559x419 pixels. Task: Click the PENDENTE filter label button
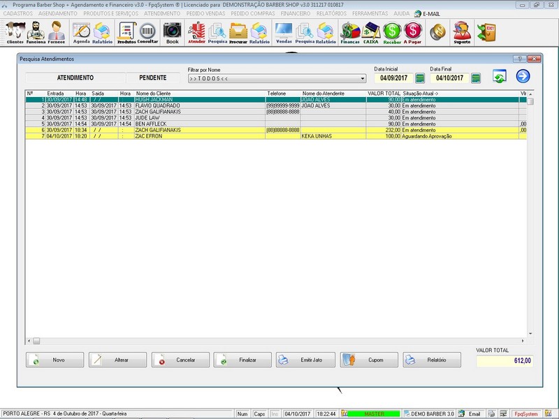153,78
